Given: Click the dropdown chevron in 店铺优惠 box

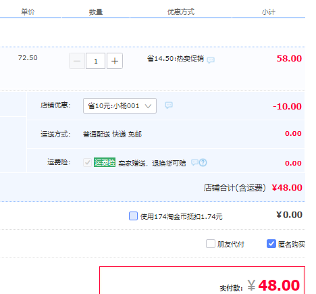Looking at the screenshot, I should point(148,106).
